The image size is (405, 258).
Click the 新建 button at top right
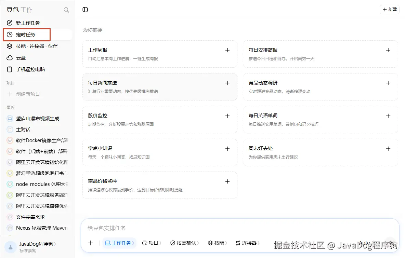[x=390, y=10]
